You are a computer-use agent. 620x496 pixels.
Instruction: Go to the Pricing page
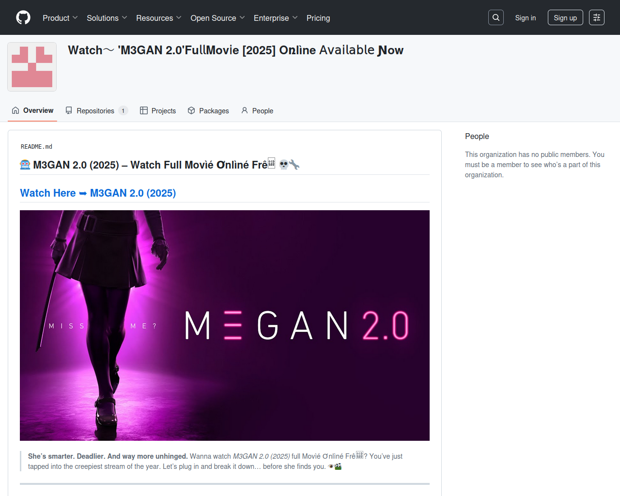318,18
